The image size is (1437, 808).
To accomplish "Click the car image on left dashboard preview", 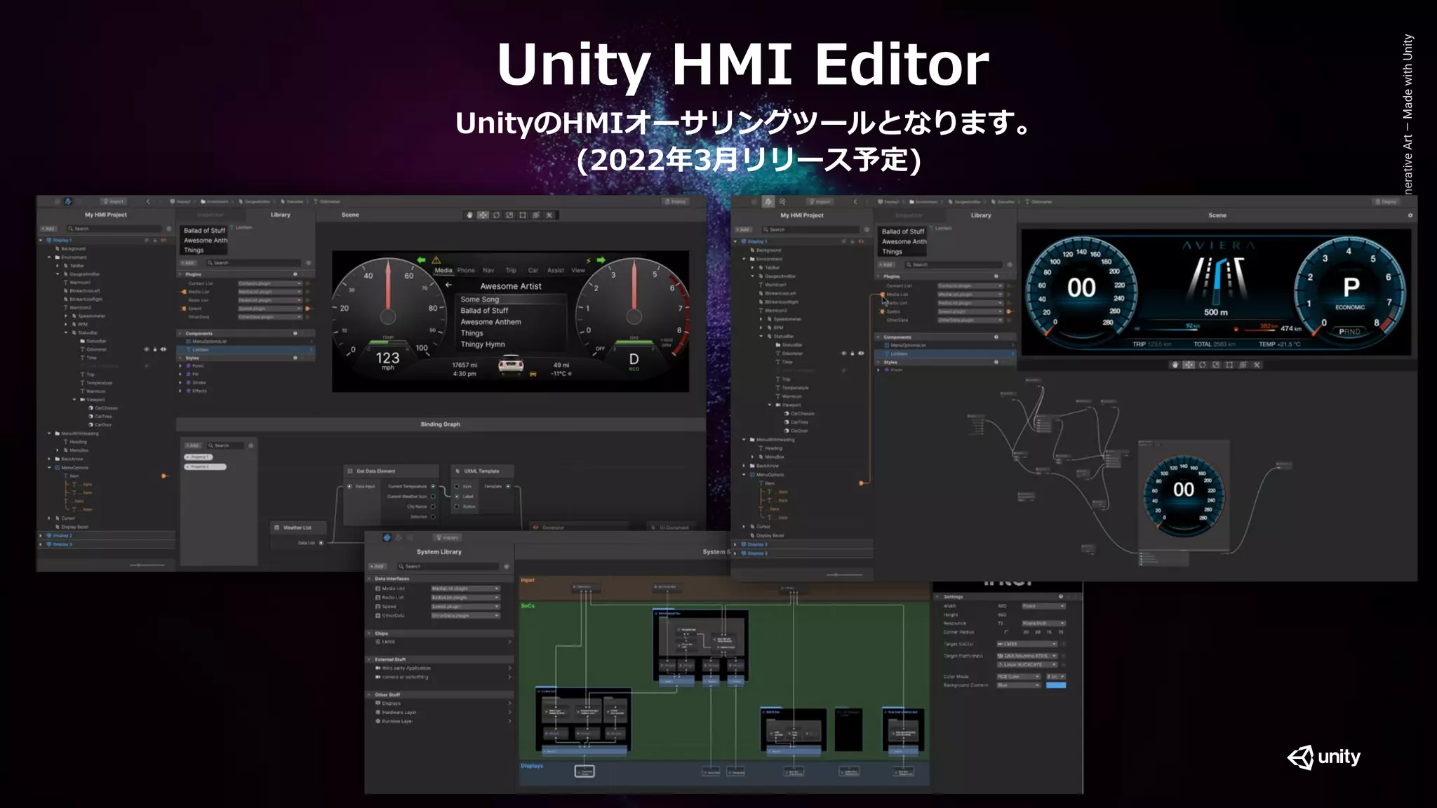I will (x=511, y=365).
